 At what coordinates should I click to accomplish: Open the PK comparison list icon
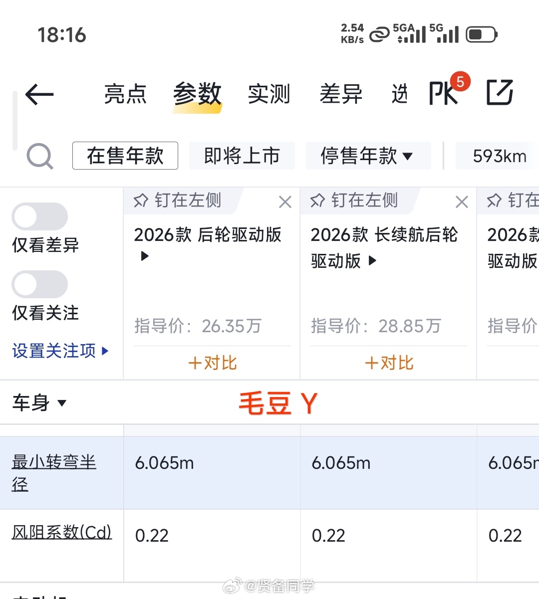pyautogui.click(x=443, y=93)
